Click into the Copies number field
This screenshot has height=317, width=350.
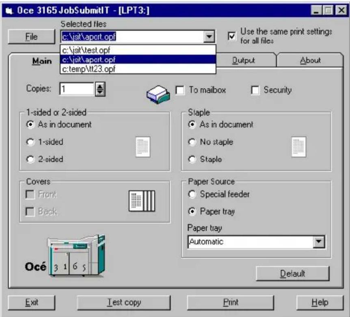[x=77, y=89]
